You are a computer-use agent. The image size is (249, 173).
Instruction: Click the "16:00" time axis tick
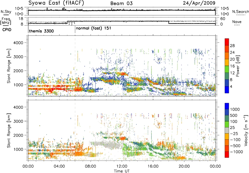[153, 166]
